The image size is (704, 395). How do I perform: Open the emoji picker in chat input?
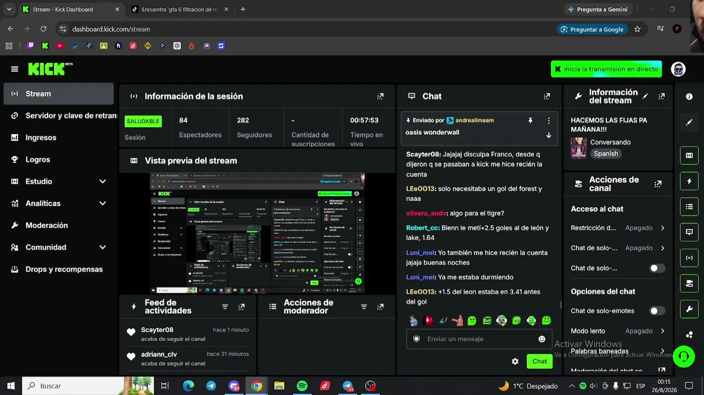tap(542, 339)
